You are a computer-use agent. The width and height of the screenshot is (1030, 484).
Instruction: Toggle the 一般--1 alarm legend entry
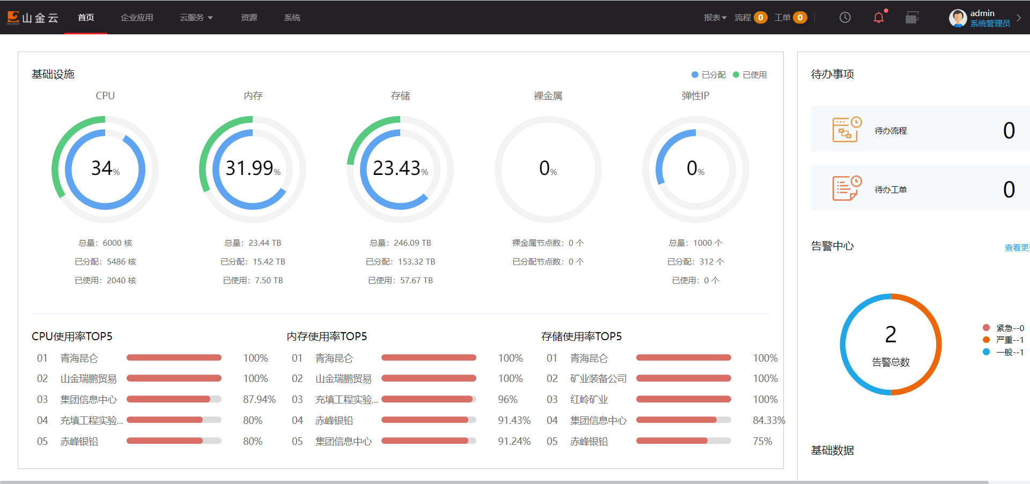1004,351
